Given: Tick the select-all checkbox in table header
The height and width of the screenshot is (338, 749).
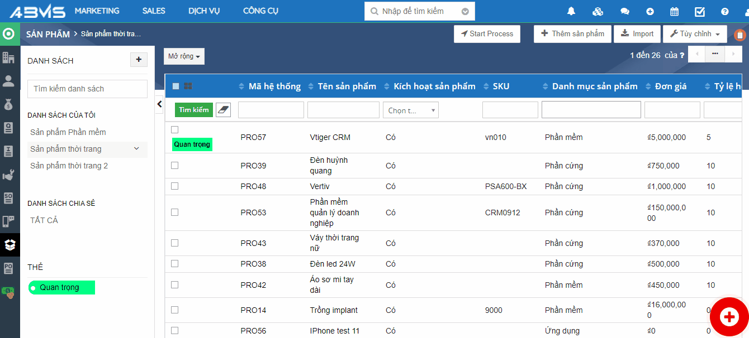Looking at the screenshot, I should point(176,86).
